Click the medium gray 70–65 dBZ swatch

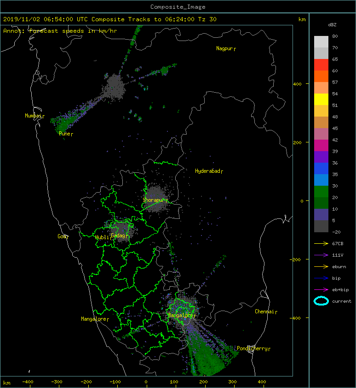(x=321, y=53)
